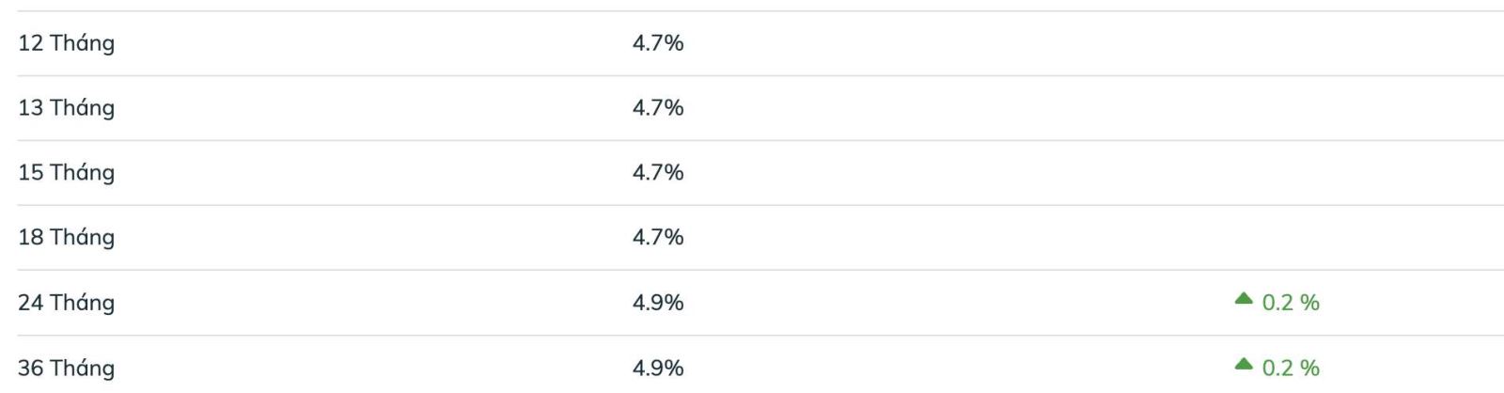Select the 18 Tháng term label
Viewport: 1504px width, 393px height.
pyautogui.click(x=67, y=238)
